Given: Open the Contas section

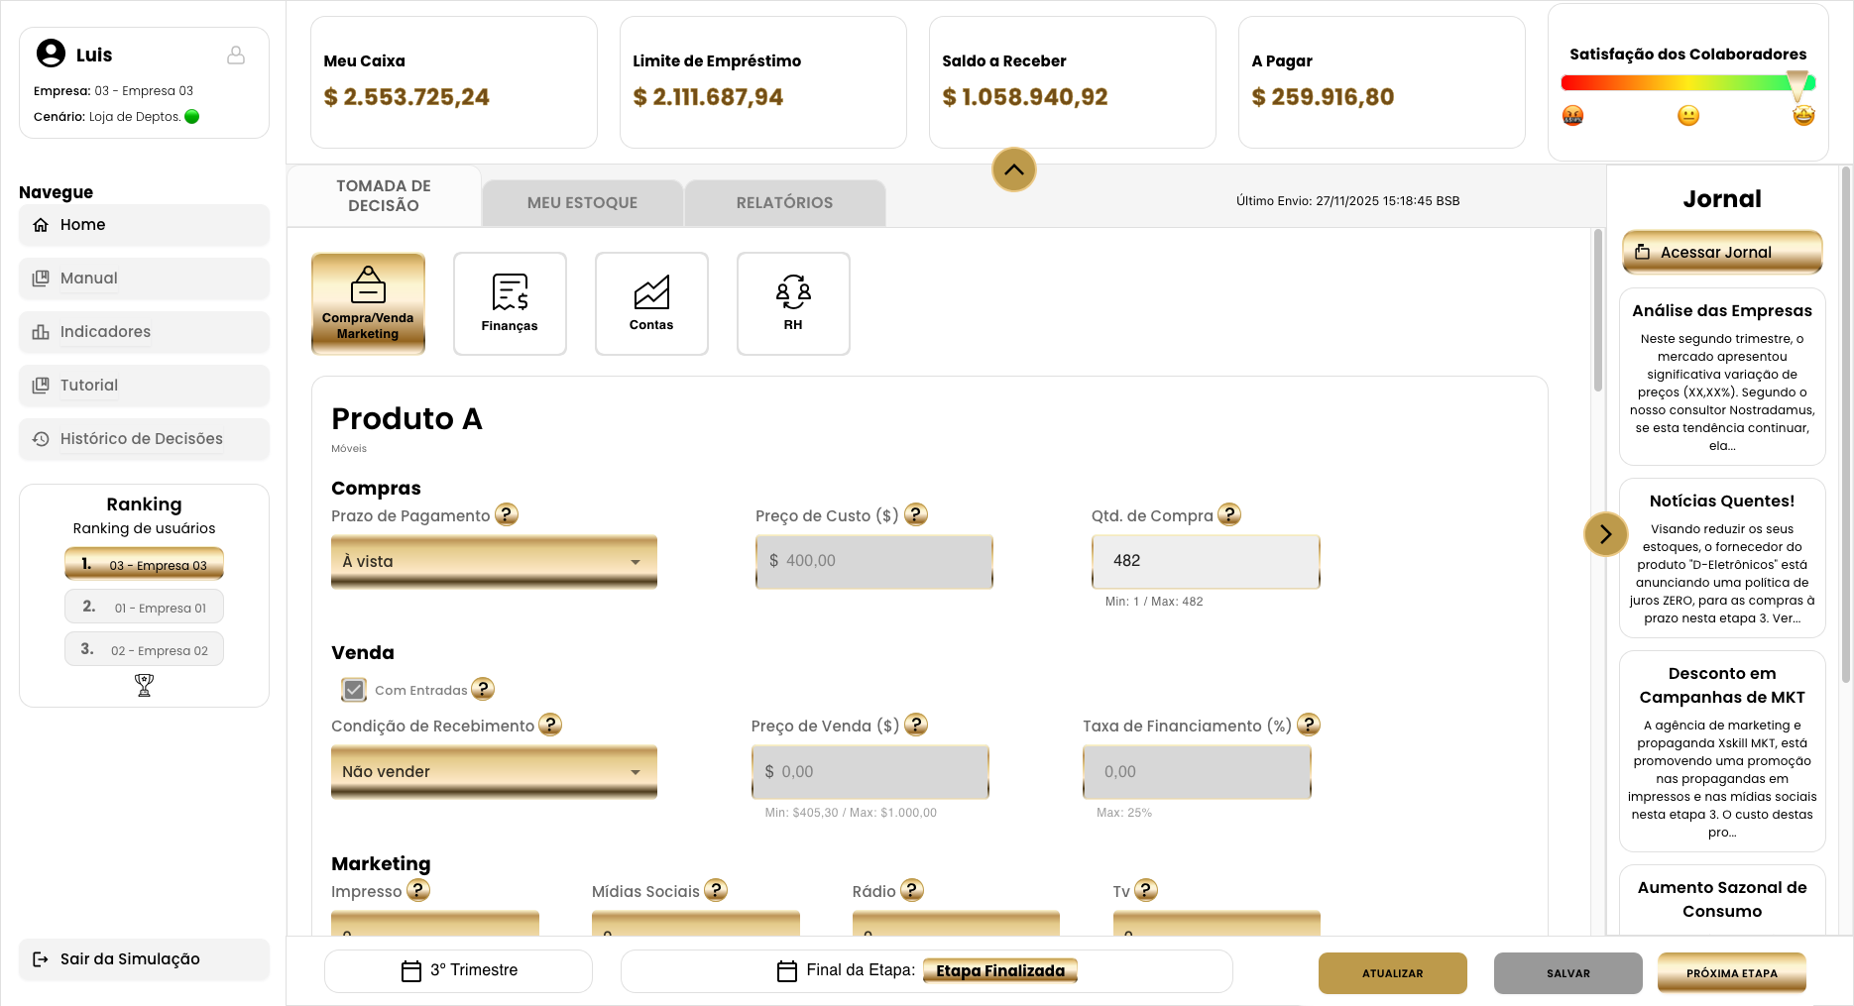Looking at the screenshot, I should [651, 303].
